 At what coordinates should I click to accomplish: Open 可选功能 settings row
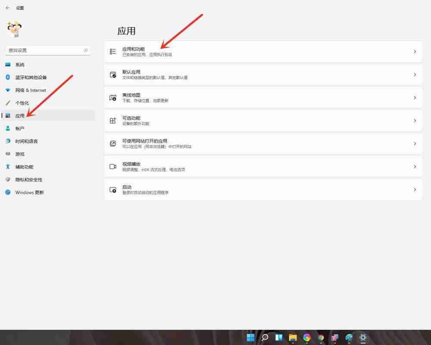(263, 120)
